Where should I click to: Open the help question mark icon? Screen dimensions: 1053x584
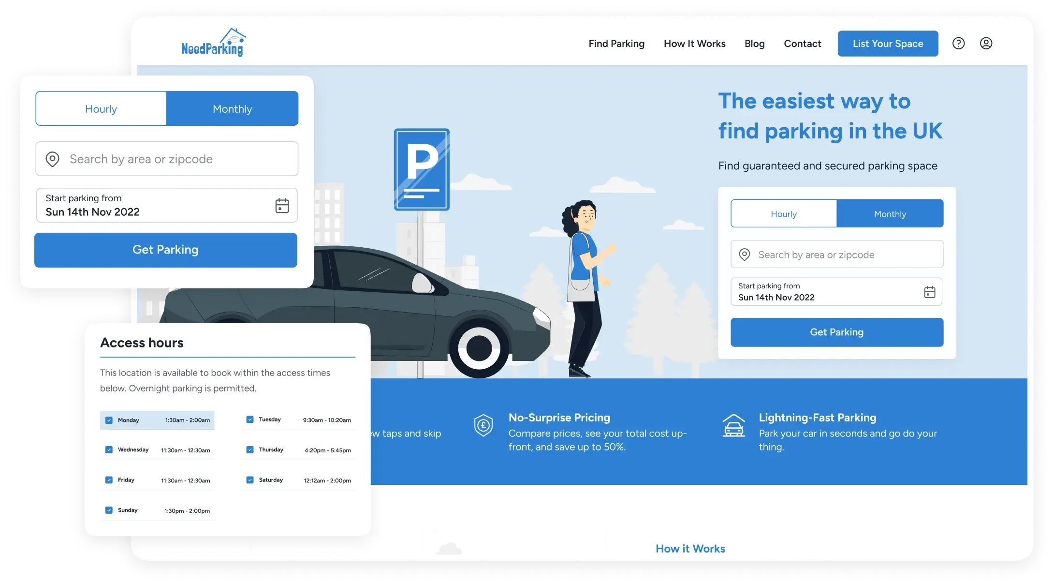point(958,44)
